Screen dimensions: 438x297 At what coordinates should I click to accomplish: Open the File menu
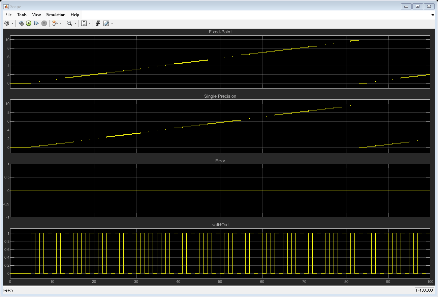pos(8,15)
